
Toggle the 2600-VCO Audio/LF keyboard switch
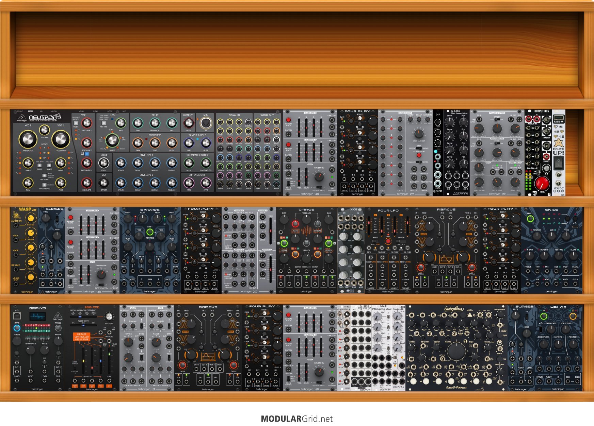pos(75,368)
